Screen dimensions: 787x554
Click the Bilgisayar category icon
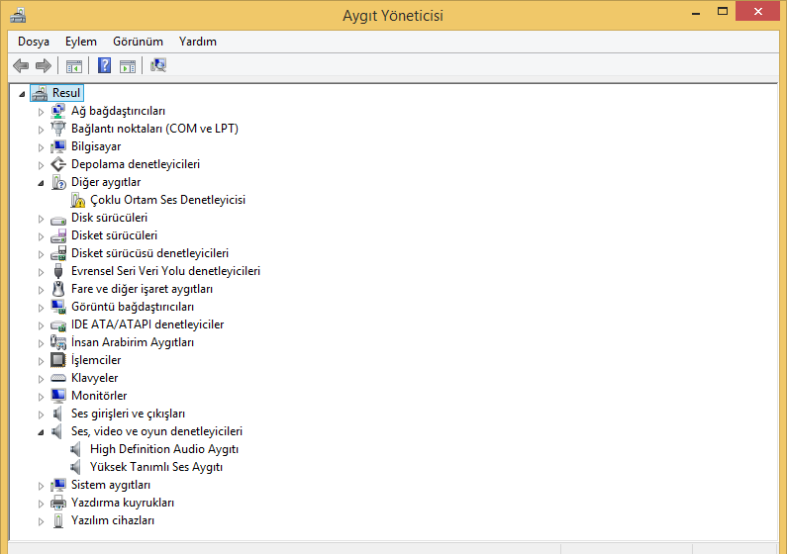click(58, 146)
